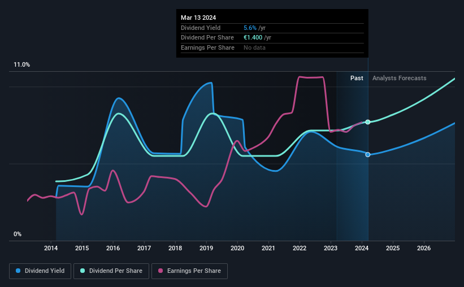Click the 2015 x-axis label
This screenshot has width=464, height=287.
82,248
